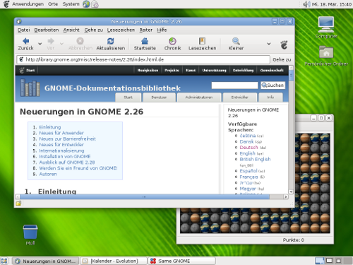This screenshot has height=265, width=353.
Task: Open the Gehe zu menu
Action: (x=94, y=30)
